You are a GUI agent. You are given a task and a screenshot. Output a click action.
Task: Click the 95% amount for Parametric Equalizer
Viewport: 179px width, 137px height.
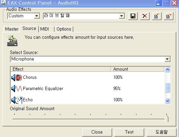click(117, 88)
